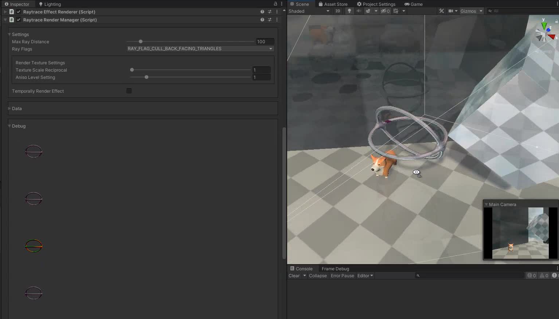559x319 pixels.
Task: Open help for Raytrace Effect Renderer
Action: click(262, 12)
